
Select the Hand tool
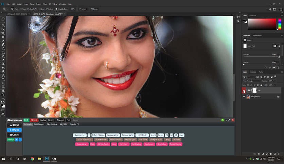click(x=3, y=91)
